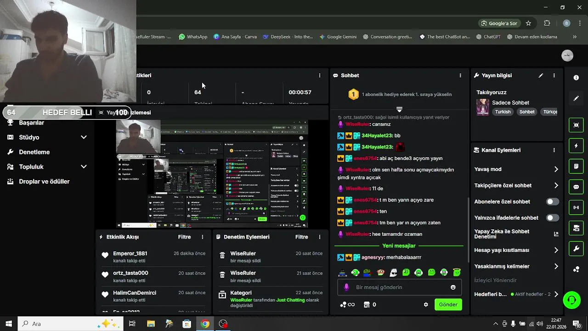Open the Google Gemini bookmark
Image resolution: width=588 pixels, height=331 pixels.
coord(338,37)
